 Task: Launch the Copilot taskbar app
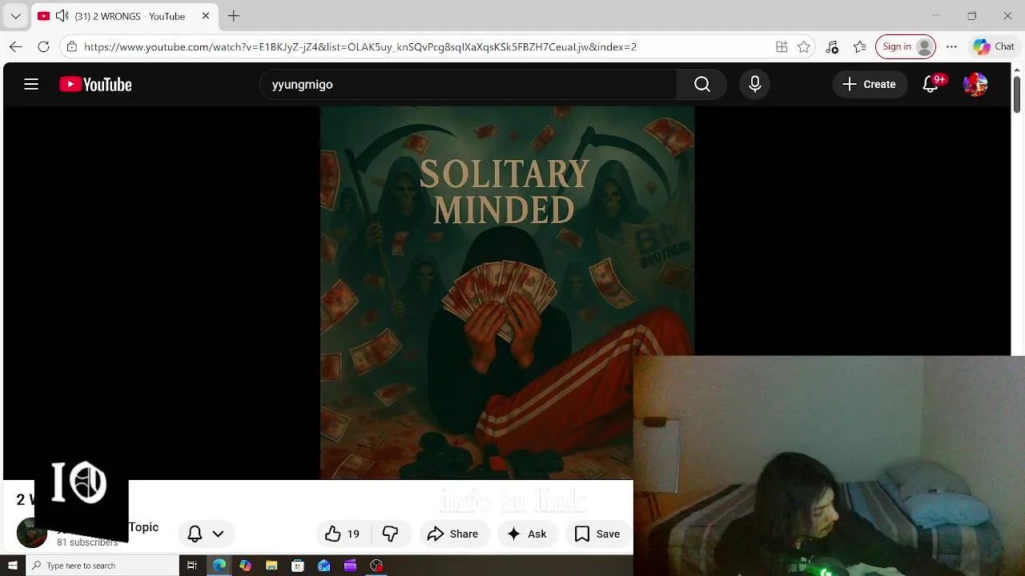(x=245, y=566)
